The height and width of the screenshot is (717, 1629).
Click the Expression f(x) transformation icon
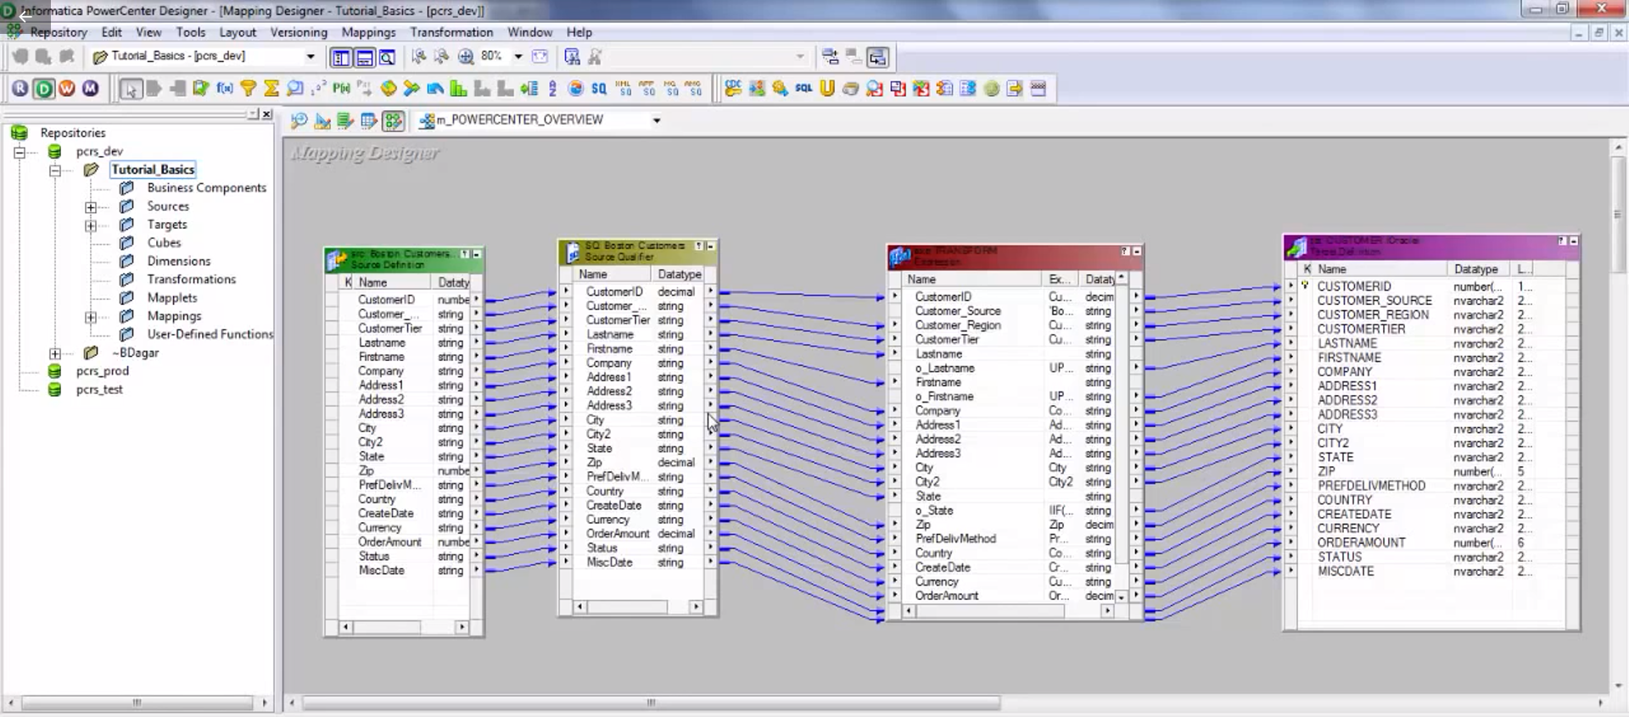225,88
